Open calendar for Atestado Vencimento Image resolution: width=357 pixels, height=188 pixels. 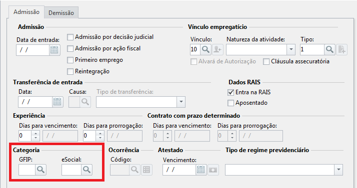pyautogui.click(x=201, y=170)
